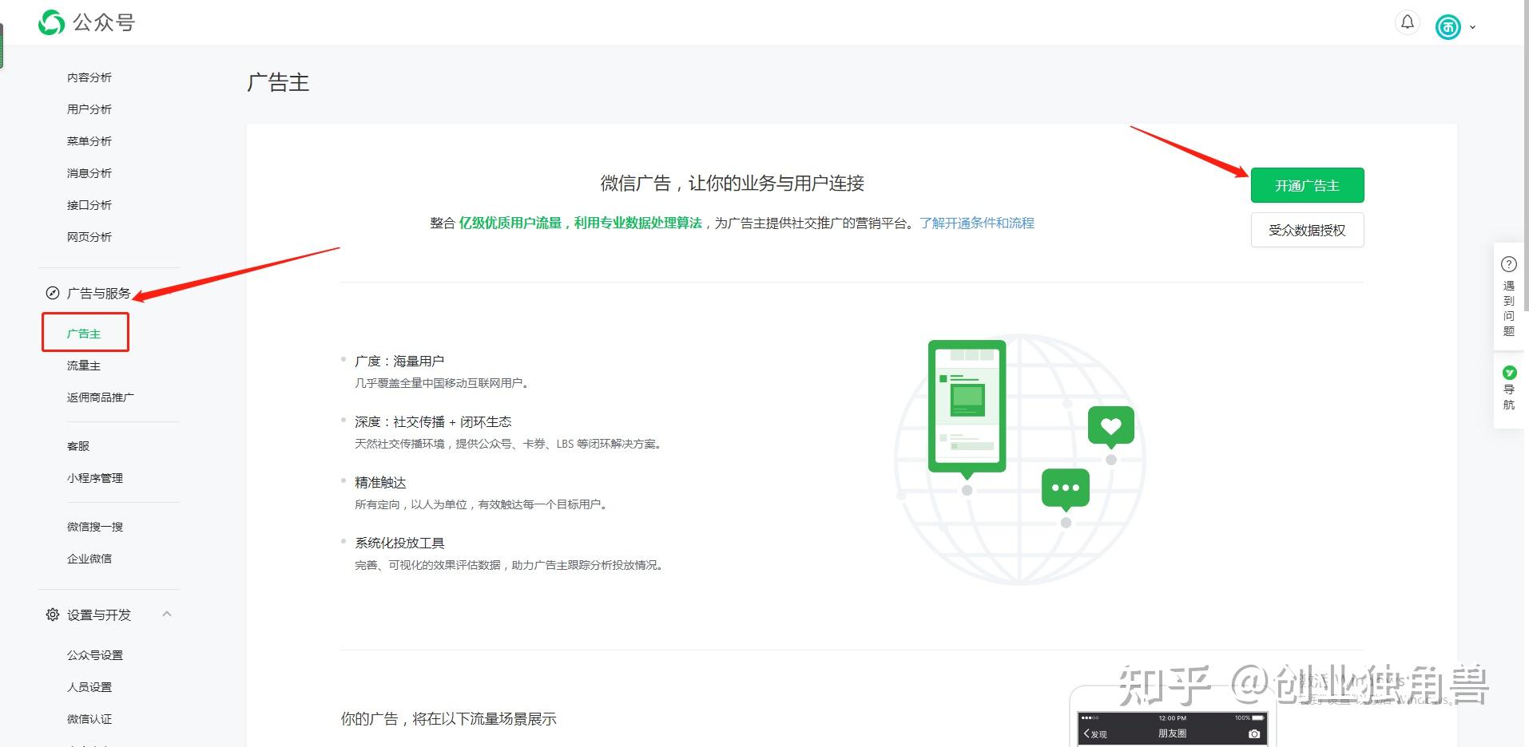Click the 开通广告主 button
Image resolution: width=1529 pixels, height=747 pixels.
click(1307, 185)
